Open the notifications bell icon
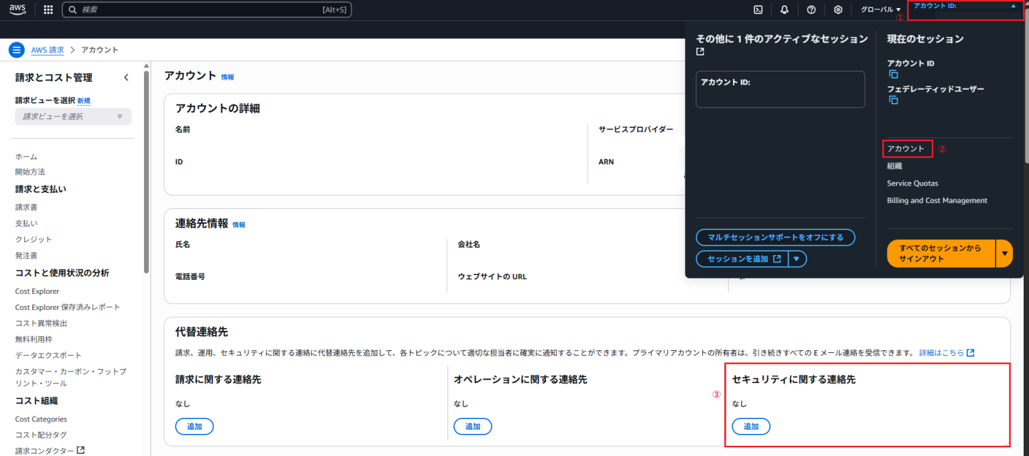 tap(784, 9)
